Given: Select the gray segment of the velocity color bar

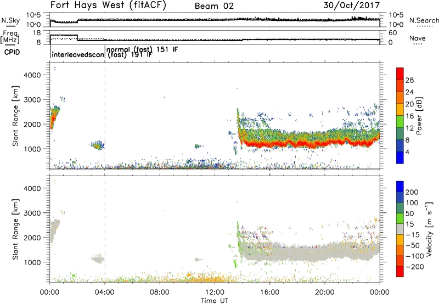Looking at the screenshot, I should point(400,229).
